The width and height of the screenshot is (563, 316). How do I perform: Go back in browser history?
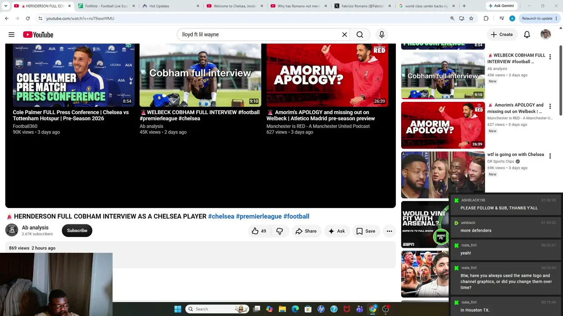pos(7,18)
